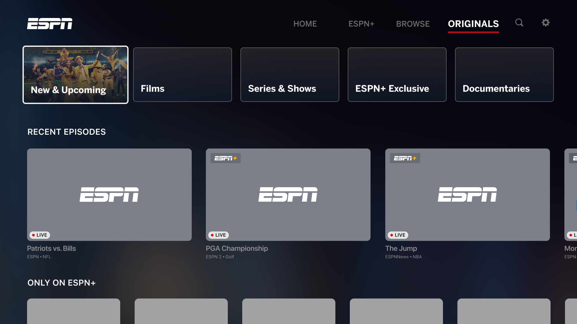This screenshot has height=324, width=577.
Task: Select fourth placeholder card under ONLY ON ESPN+
Action: tap(396, 311)
